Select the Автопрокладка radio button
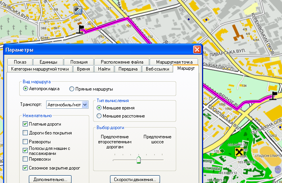 pyautogui.click(x=26, y=89)
